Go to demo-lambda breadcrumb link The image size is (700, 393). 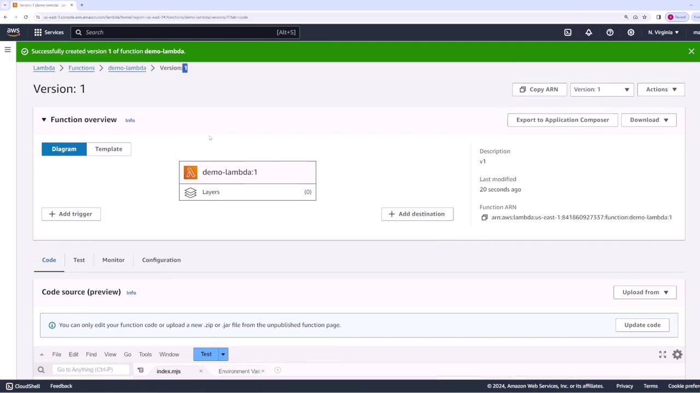pos(127,68)
